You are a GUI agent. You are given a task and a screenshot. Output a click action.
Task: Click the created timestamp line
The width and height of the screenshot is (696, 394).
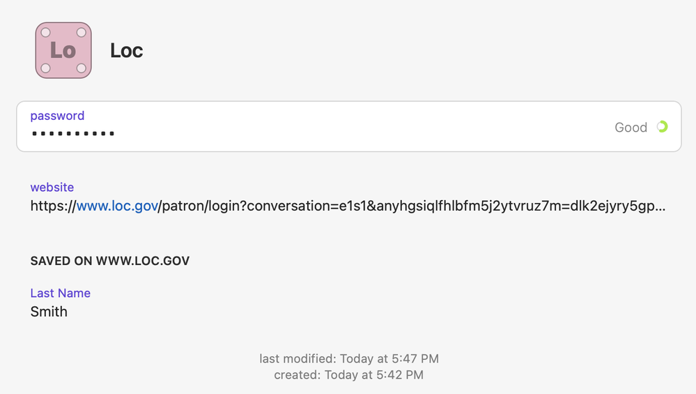pos(348,374)
